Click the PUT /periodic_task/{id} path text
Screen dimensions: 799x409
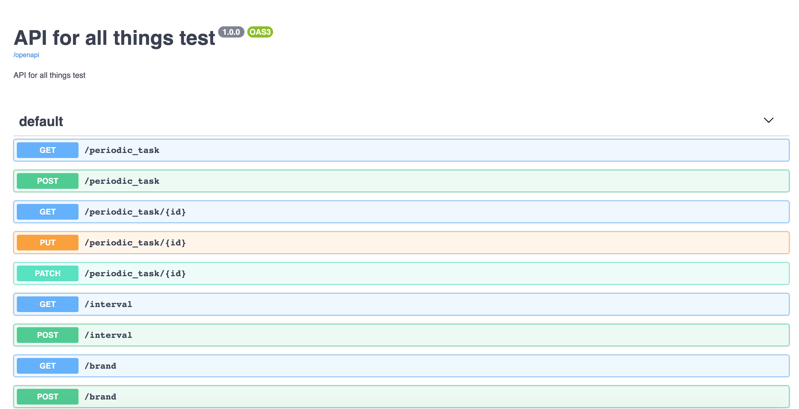(x=135, y=243)
